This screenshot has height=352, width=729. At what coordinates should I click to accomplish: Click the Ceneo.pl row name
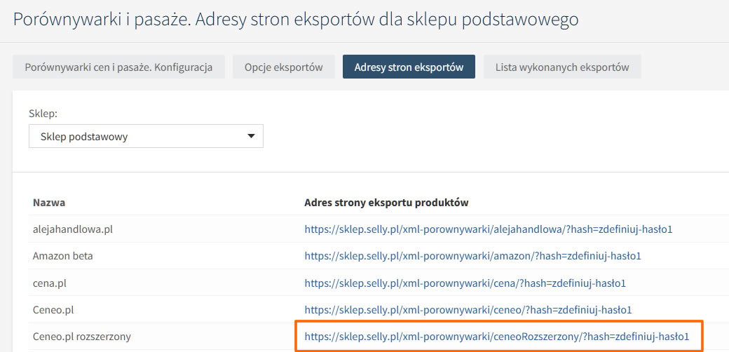coord(53,309)
